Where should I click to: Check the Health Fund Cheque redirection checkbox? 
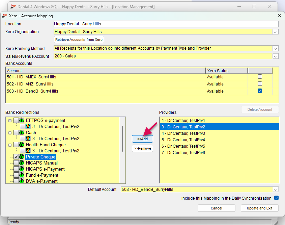point(16,145)
